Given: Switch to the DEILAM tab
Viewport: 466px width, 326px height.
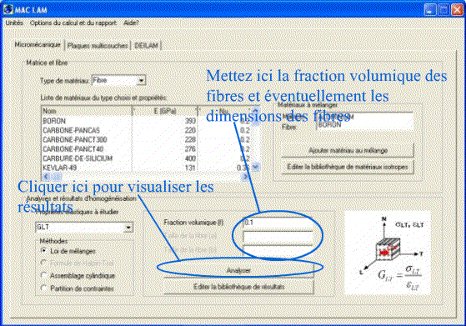Looking at the screenshot, I should click(146, 46).
